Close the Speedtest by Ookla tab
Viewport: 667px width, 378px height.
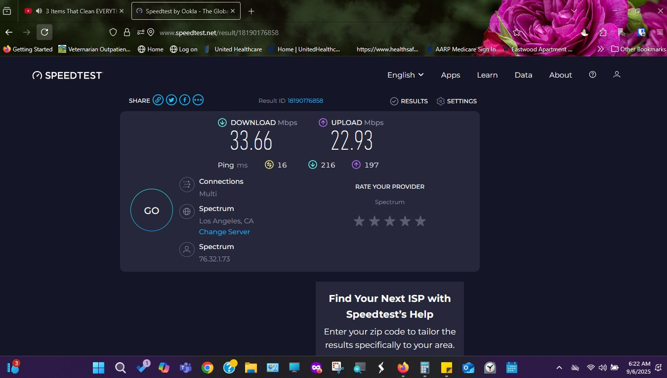coord(233,11)
